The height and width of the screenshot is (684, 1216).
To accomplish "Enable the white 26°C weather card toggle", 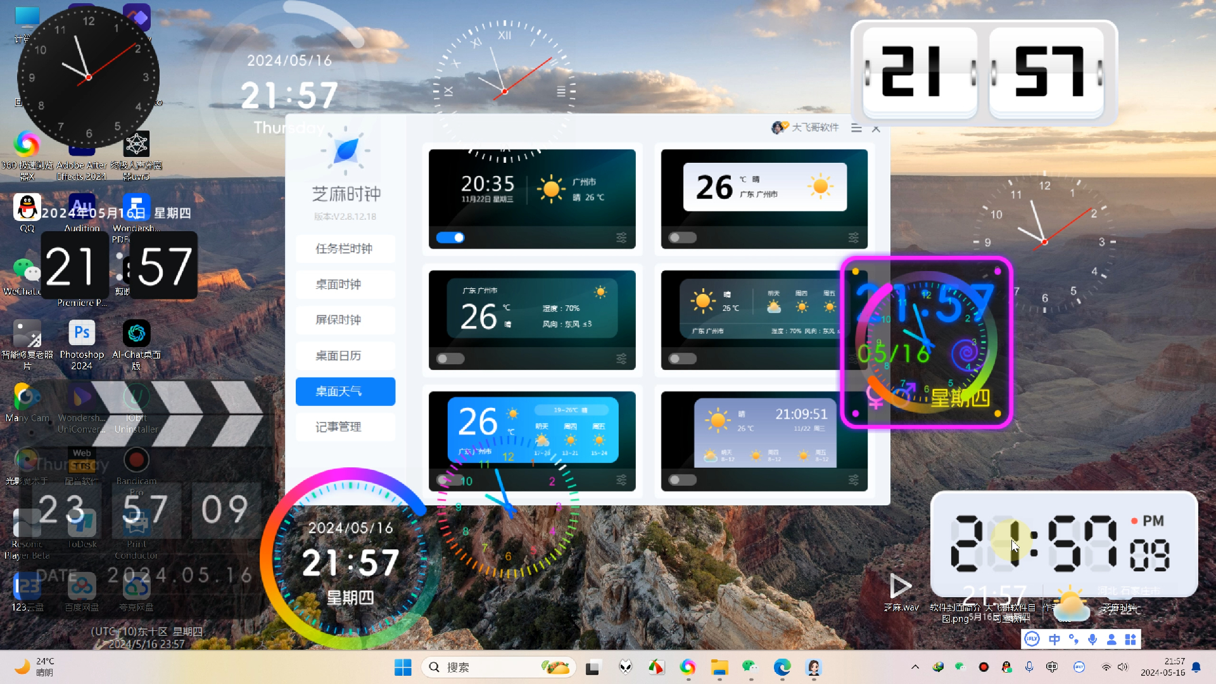I will (682, 237).
